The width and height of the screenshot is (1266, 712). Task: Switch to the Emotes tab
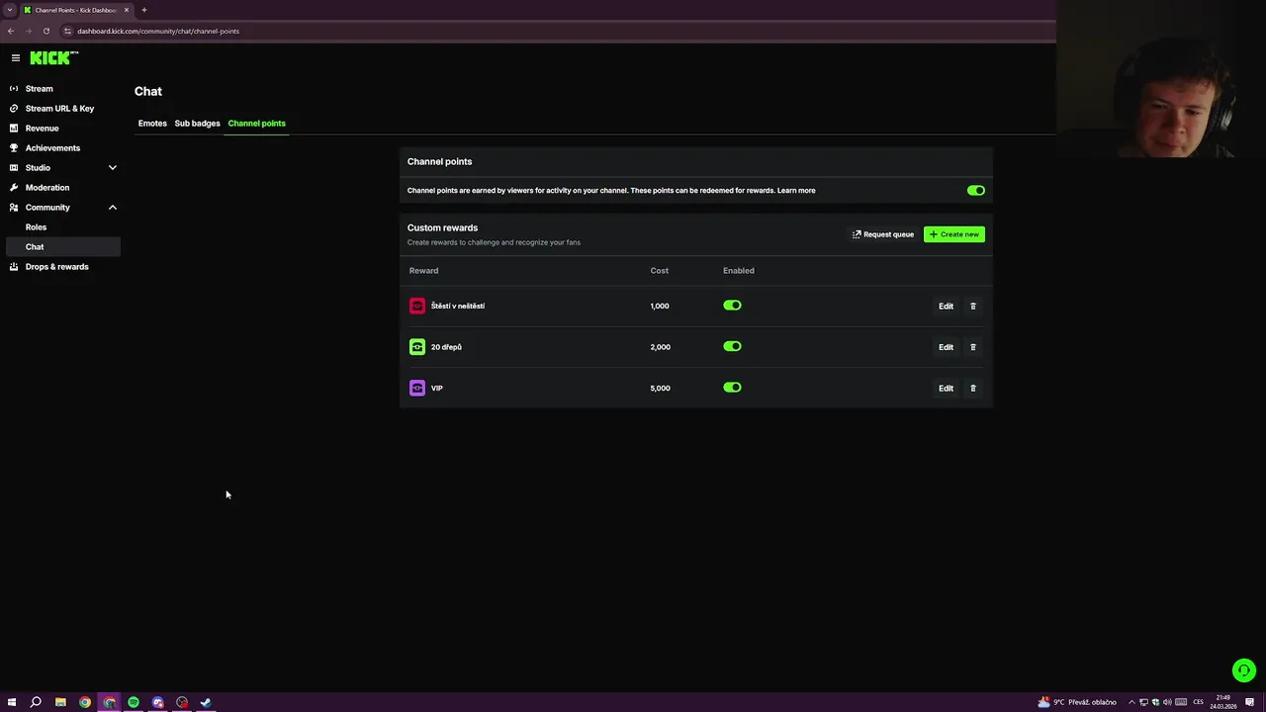tap(152, 124)
